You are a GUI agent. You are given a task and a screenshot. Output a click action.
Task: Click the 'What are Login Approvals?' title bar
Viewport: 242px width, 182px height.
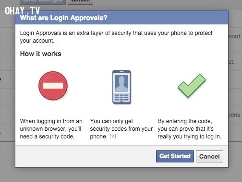pyautogui.click(x=121, y=18)
